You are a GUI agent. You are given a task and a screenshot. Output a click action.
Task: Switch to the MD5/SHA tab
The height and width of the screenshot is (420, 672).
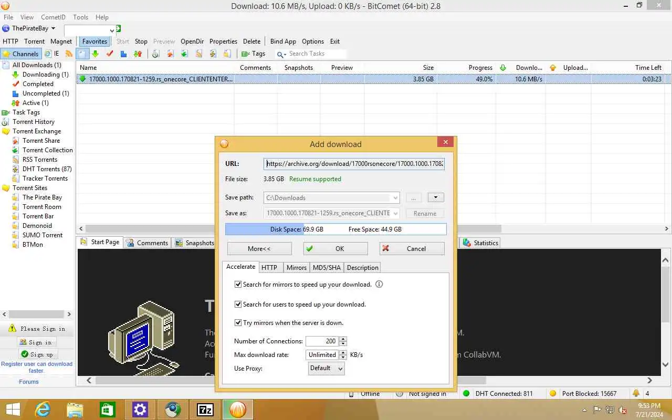pyautogui.click(x=327, y=267)
